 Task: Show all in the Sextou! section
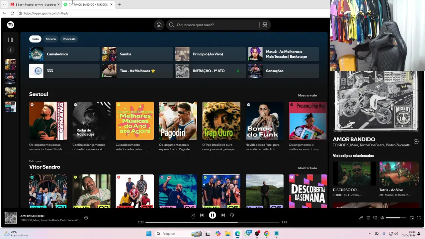point(307,95)
